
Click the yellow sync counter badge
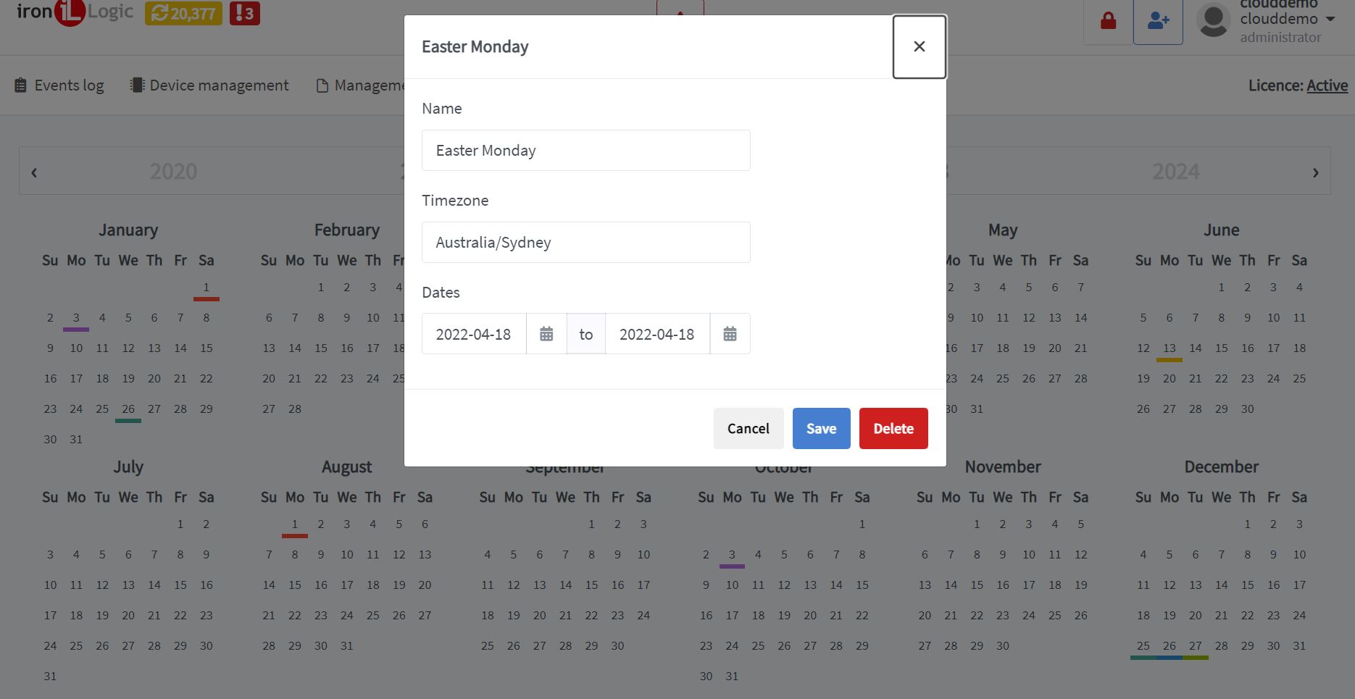click(x=183, y=12)
